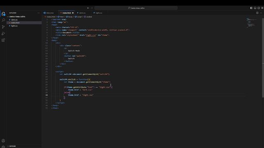264x148 pixels.
Task: Open the Manage gear icon
Action: tap(3, 147)
